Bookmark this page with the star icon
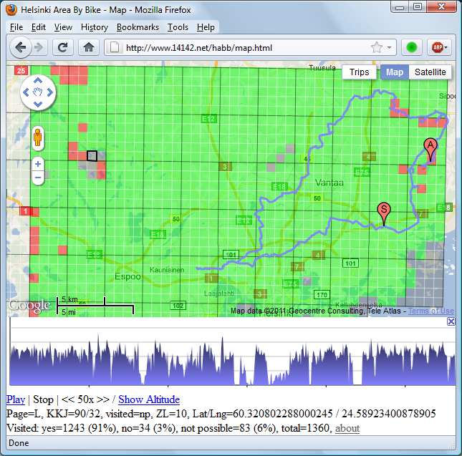This screenshot has width=462, height=456. pos(376,48)
